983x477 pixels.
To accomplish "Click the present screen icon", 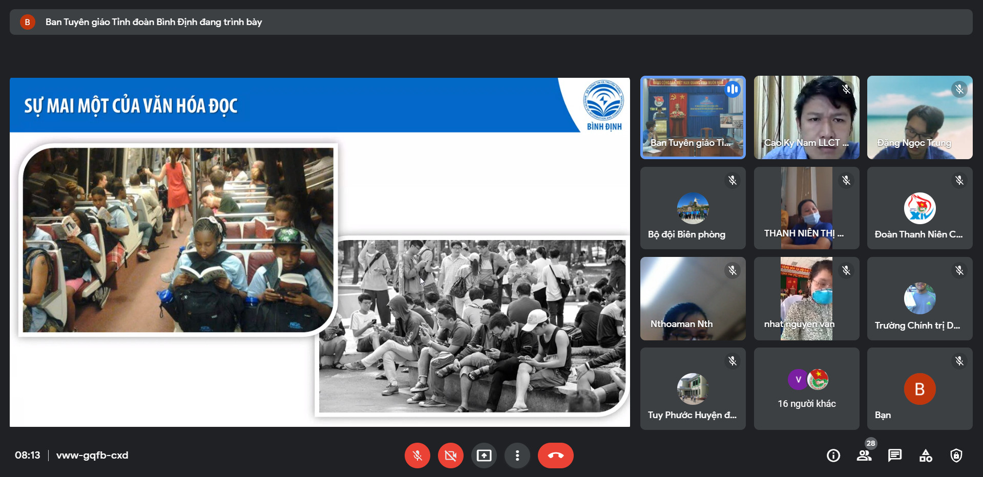I will 484,456.
